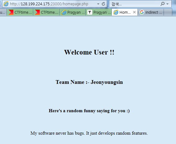176x144 pixels.
Task: Click the magnifier search icon
Action: click(x=162, y=4)
